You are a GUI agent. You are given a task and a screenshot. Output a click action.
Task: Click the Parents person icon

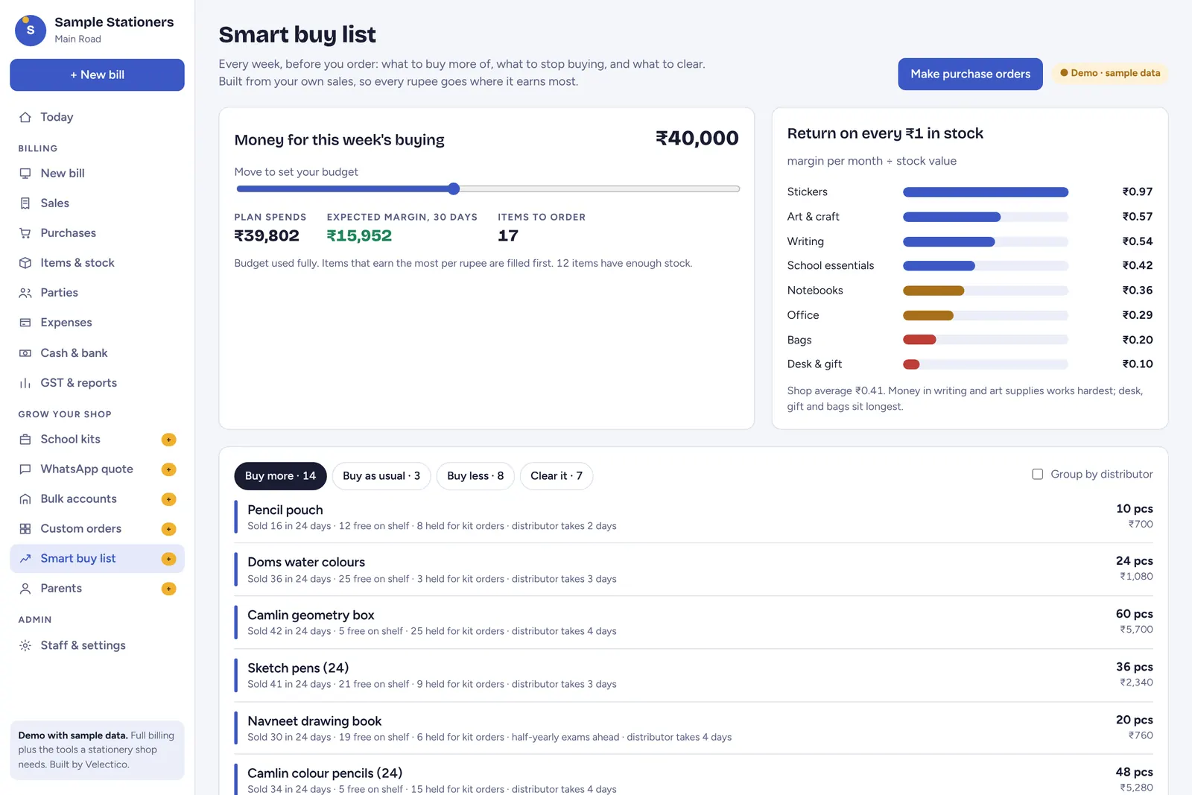click(25, 589)
